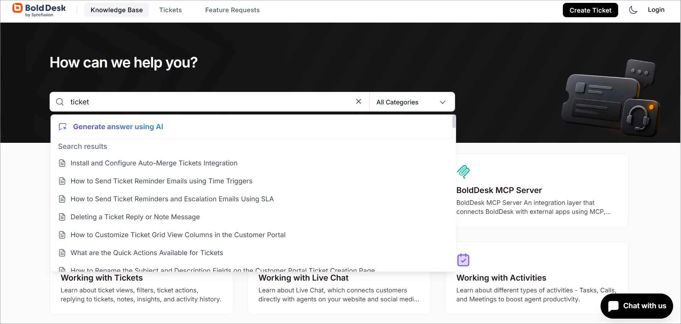
Task: Select Generate answer using AI
Action: coord(118,127)
